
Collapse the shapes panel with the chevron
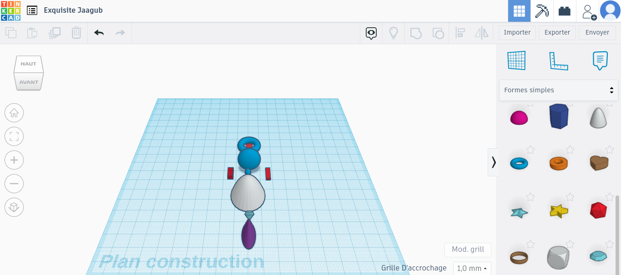493,162
